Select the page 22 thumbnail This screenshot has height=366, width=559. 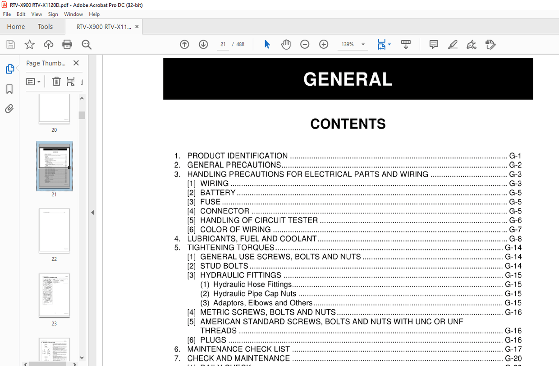coord(54,231)
